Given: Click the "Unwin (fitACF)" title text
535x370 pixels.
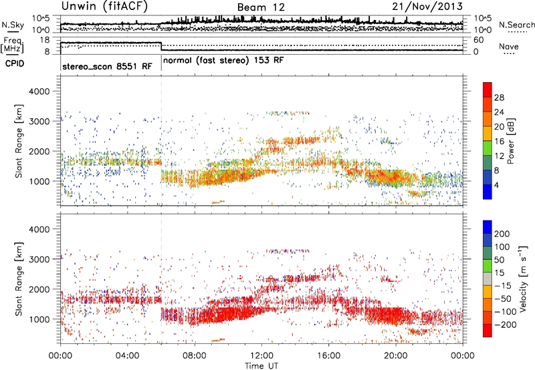Looking at the screenshot, I should 104,6.
